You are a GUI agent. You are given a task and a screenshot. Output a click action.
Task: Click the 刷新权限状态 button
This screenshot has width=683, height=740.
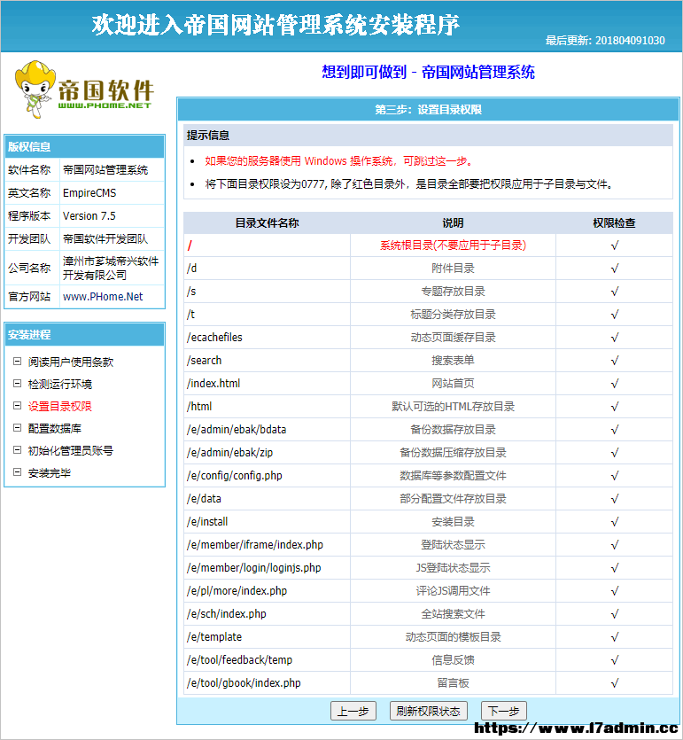(428, 711)
